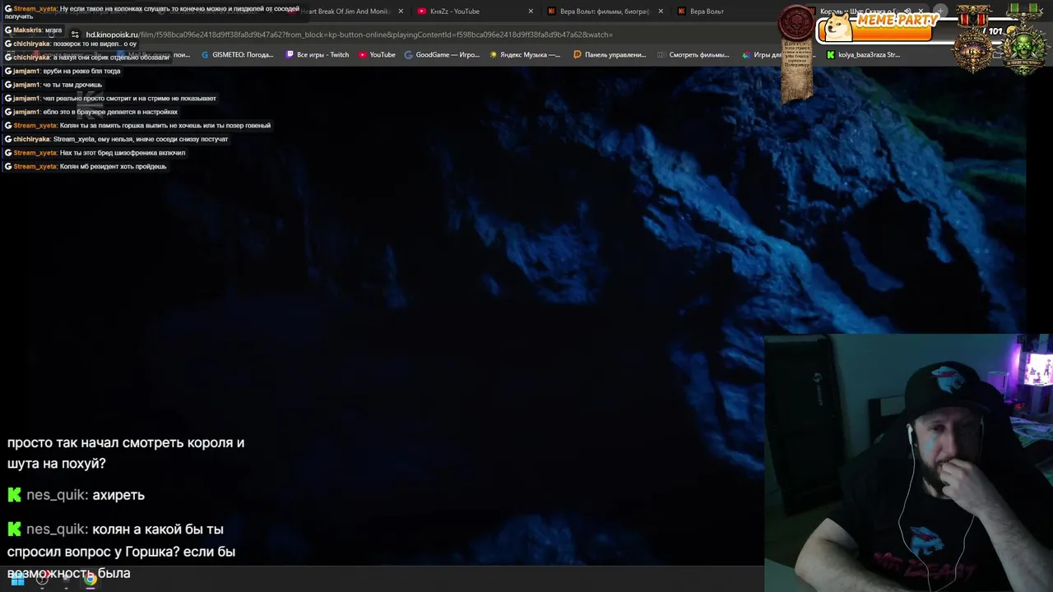The width and height of the screenshot is (1053, 592).
Task: Open the GISMETEO: Погода bookmark
Action: coord(237,55)
